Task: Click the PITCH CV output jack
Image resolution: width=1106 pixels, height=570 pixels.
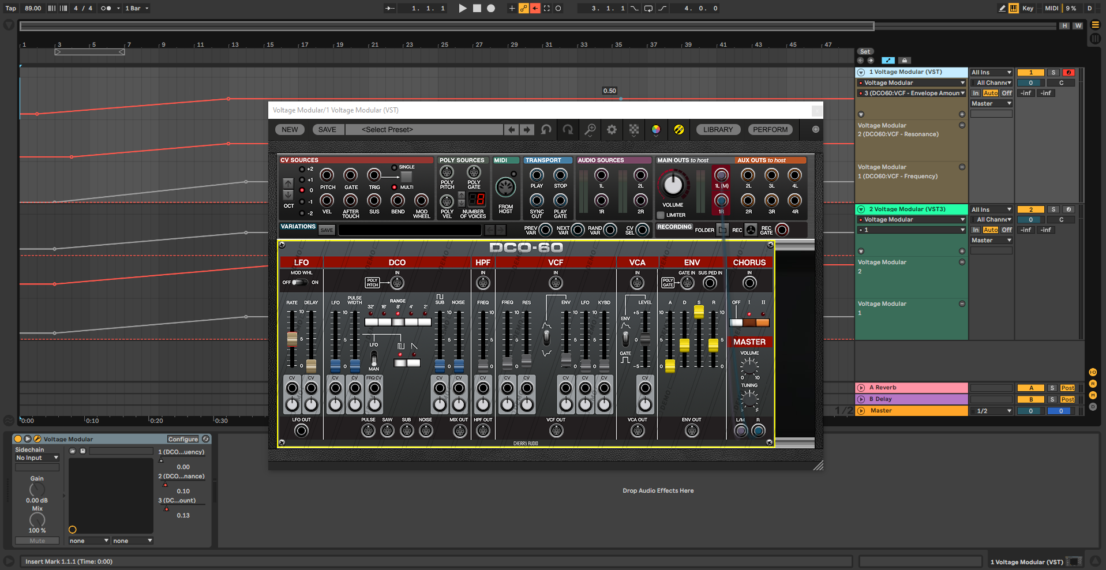Action: [327, 175]
